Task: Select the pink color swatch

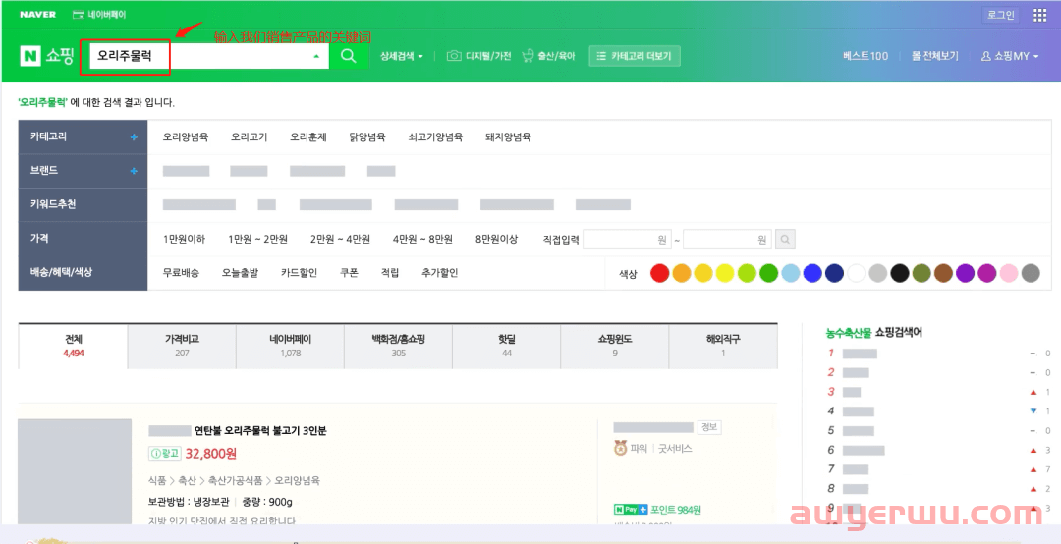Action: pyautogui.click(x=1009, y=273)
